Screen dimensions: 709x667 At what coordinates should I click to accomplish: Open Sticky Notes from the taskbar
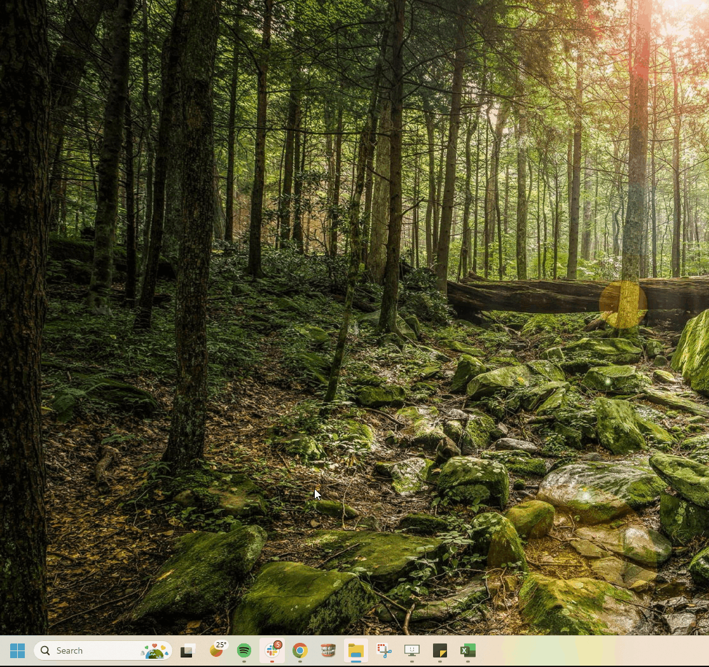pos(440,650)
